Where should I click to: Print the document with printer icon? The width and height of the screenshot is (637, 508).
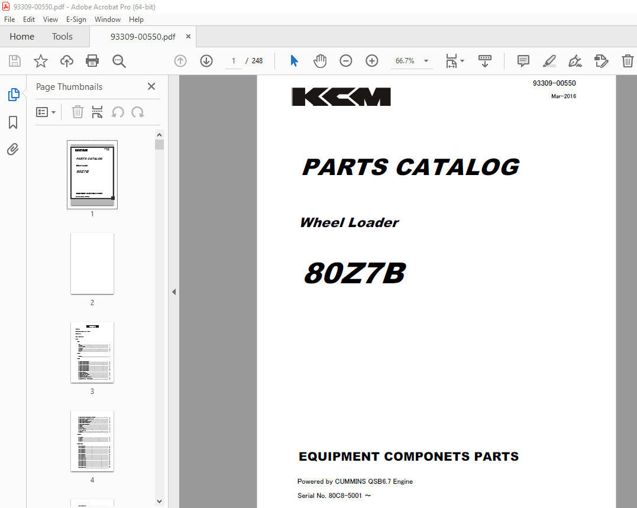[x=92, y=61]
